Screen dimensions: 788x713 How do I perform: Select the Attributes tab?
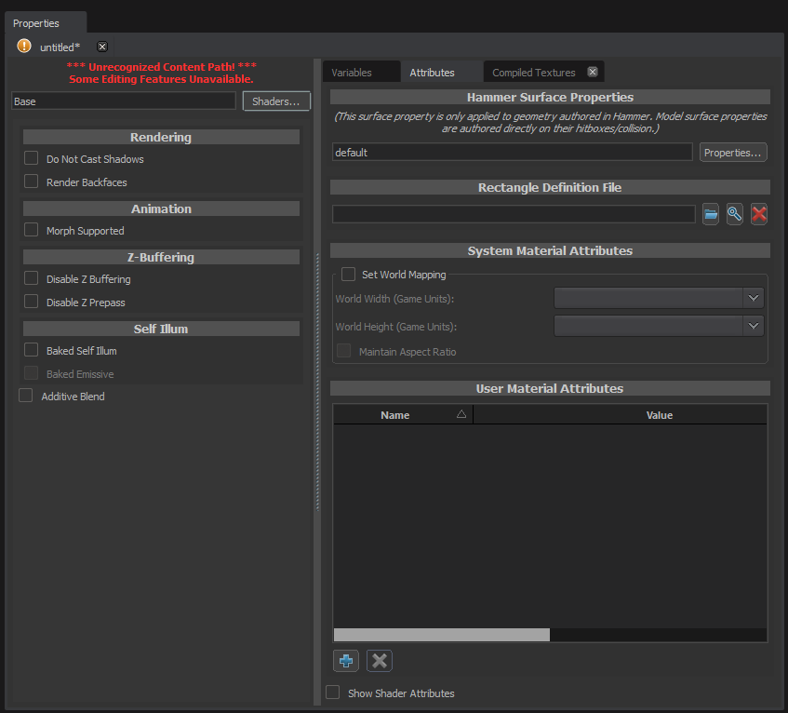(434, 71)
